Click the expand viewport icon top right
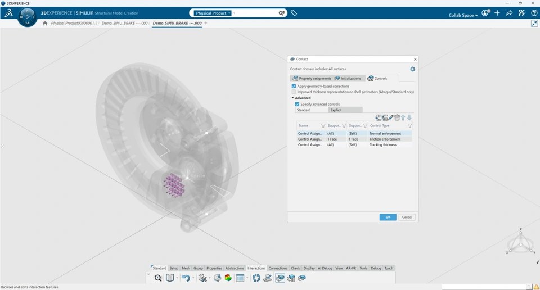540x290 pixels. (x=534, y=24)
